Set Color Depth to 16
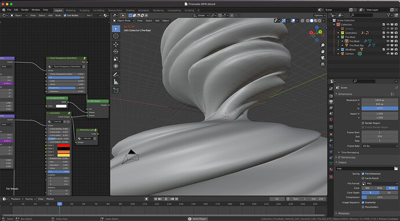This screenshot has width=400, height=221. point(389,193)
